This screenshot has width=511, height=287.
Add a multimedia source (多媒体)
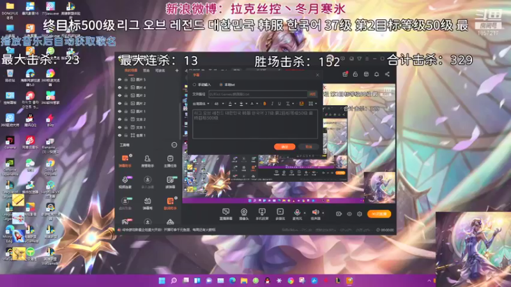tap(280, 214)
